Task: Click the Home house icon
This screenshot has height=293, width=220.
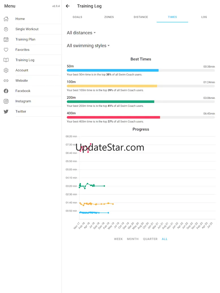Action: point(6,19)
